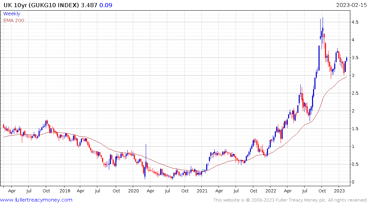Image resolution: width=367 pixels, height=205 pixels.
Task: Click the 4.5 y-axis label
Action: click(355, 22)
